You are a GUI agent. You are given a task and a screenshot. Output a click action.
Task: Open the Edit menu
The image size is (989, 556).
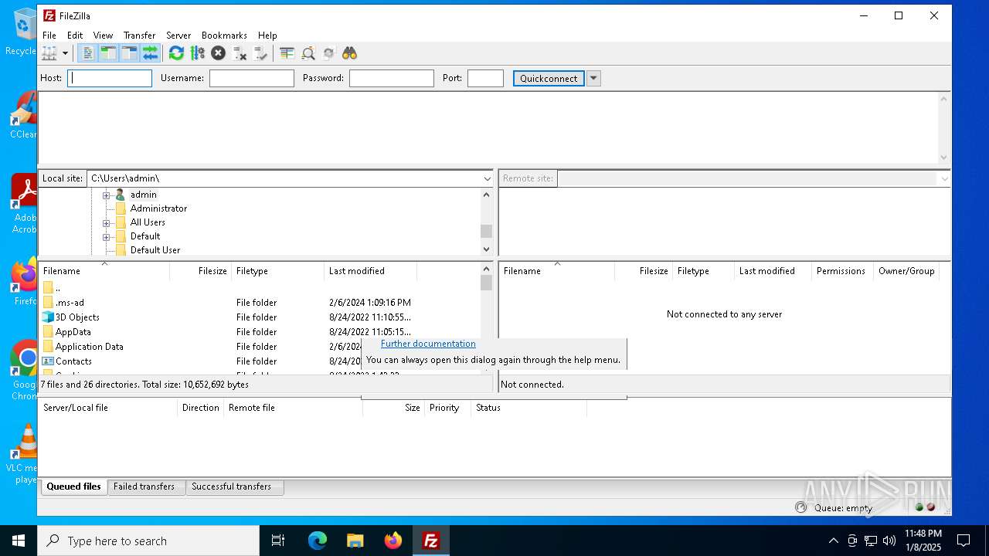[75, 36]
